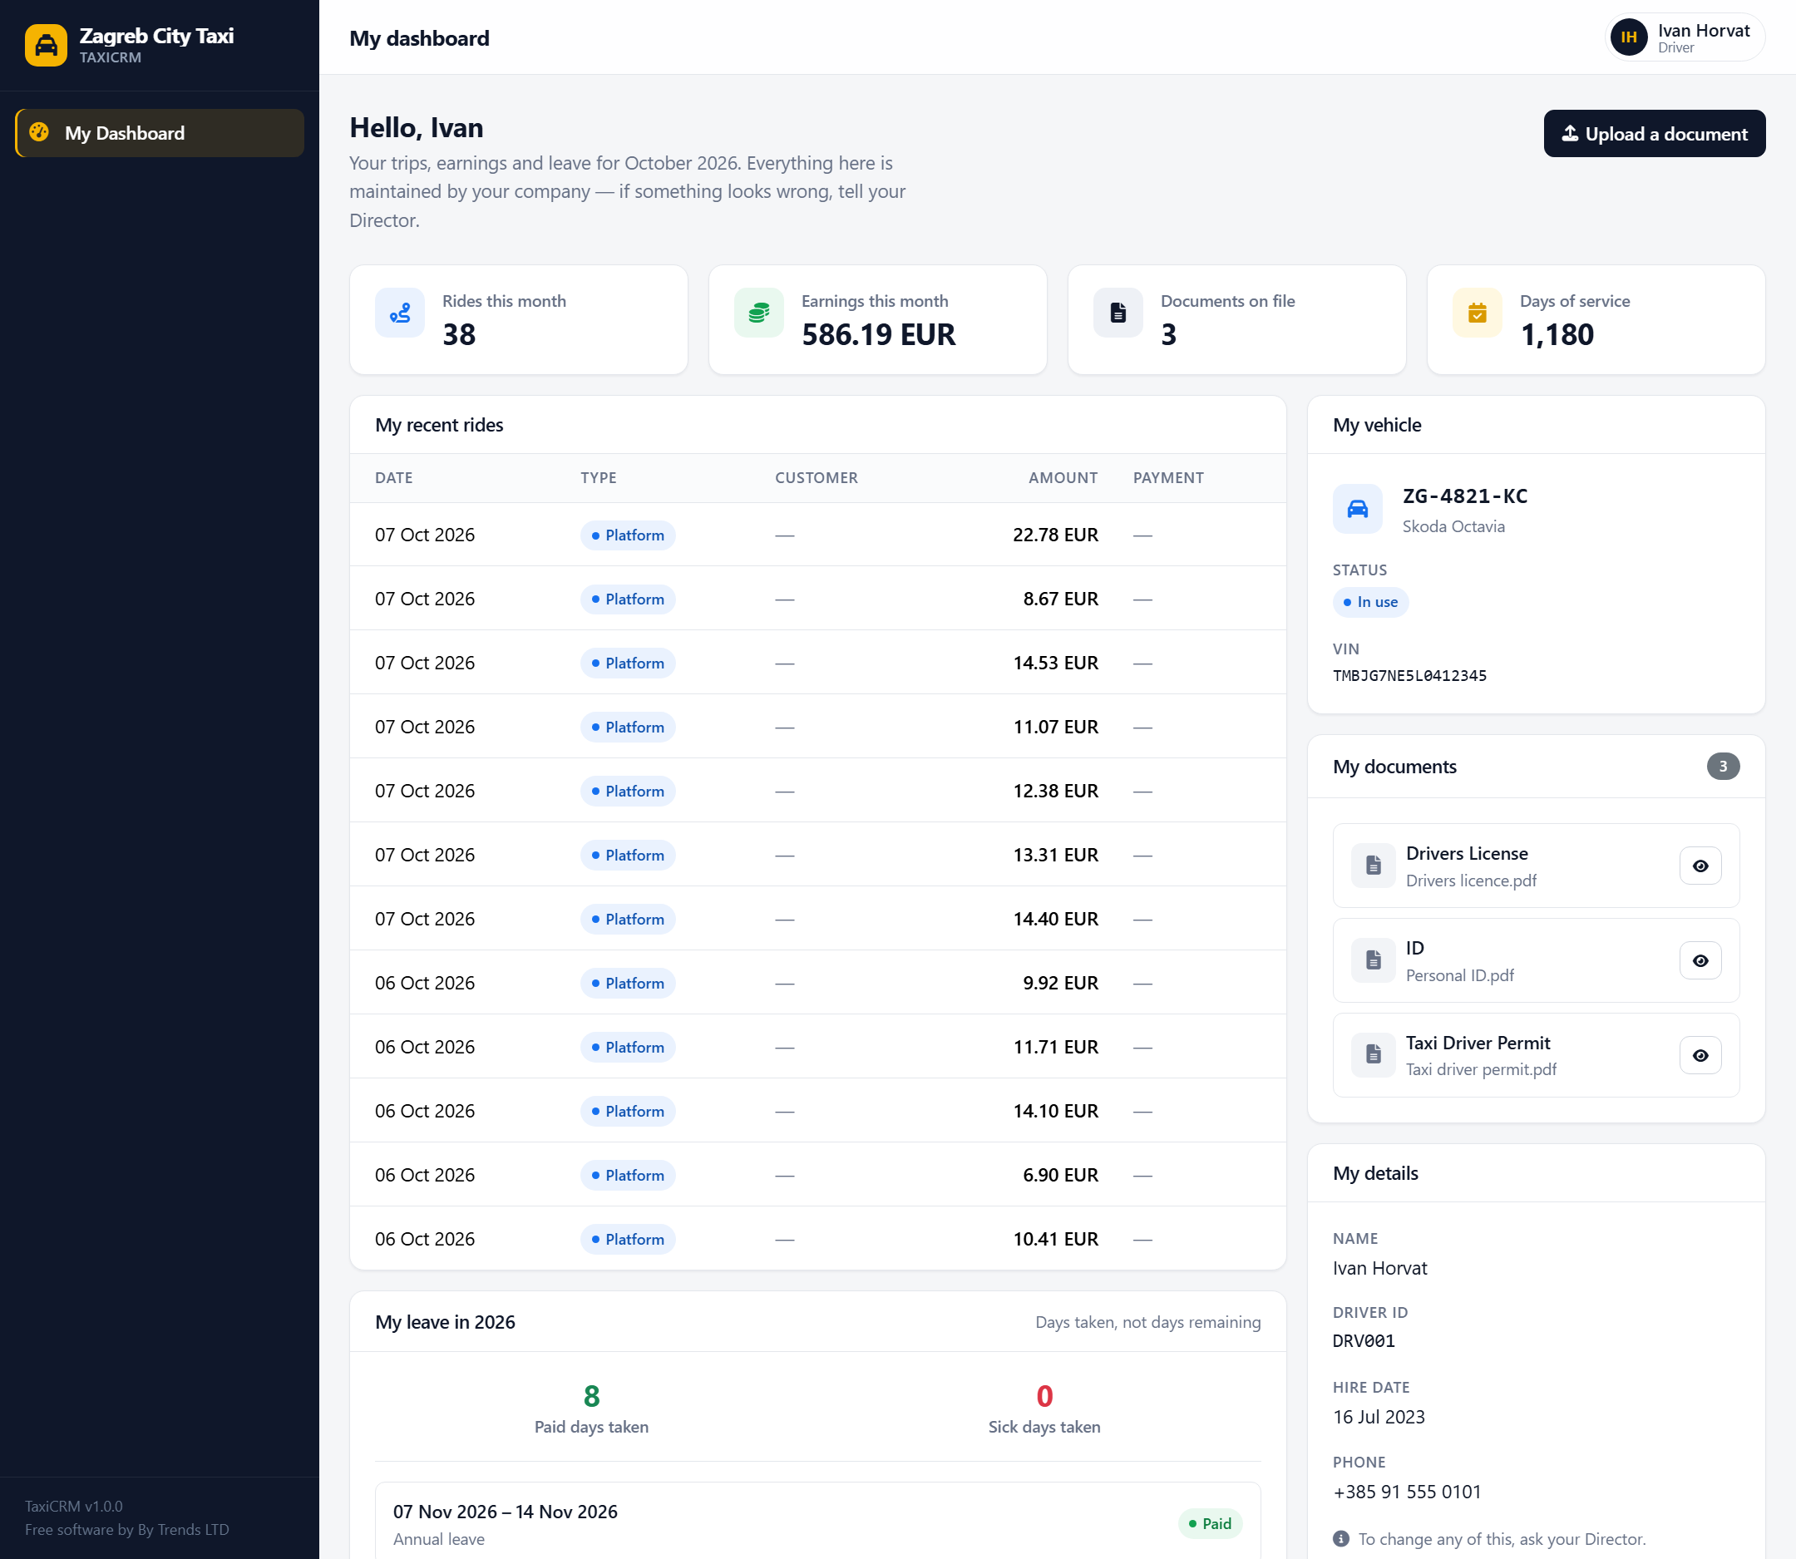Click the In use status badge
1796x1559 pixels.
coord(1370,602)
